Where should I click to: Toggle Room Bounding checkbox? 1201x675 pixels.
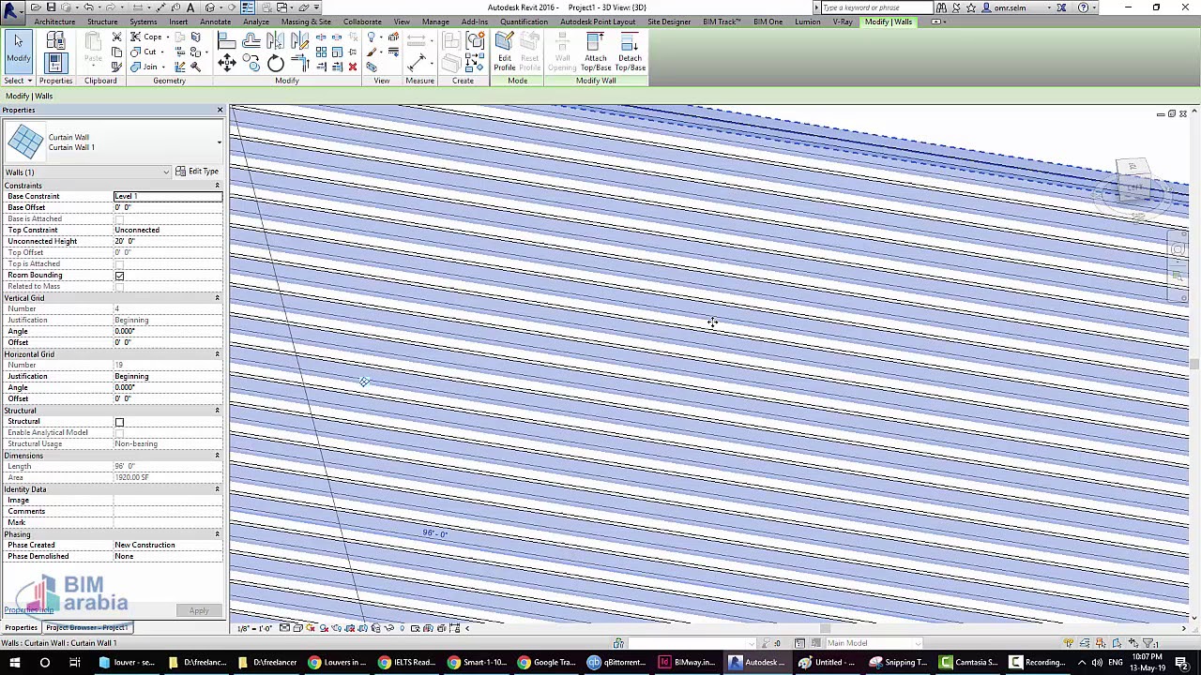(x=119, y=276)
